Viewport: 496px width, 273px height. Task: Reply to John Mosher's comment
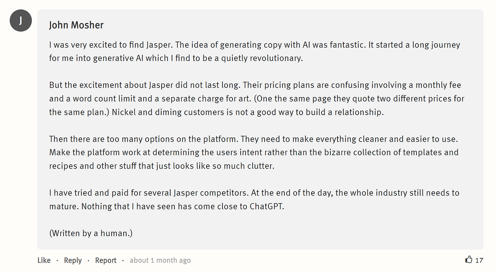pyautogui.click(x=73, y=260)
